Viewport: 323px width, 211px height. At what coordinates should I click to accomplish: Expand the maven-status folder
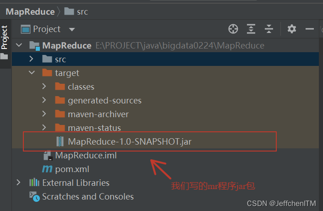[x=44, y=128]
